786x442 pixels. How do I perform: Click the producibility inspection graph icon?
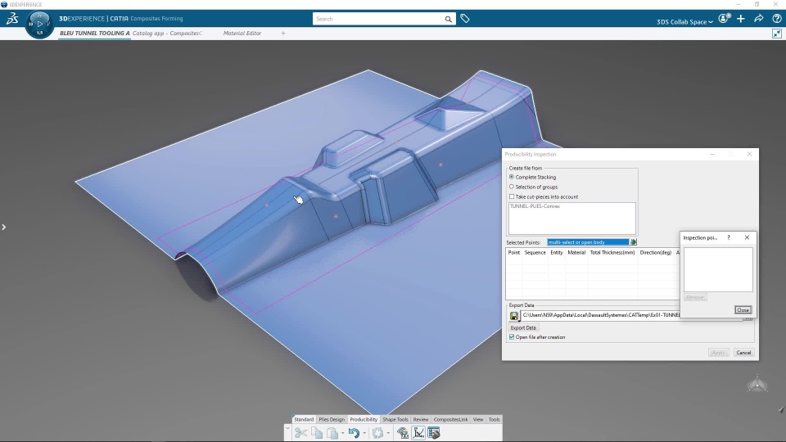(418, 433)
